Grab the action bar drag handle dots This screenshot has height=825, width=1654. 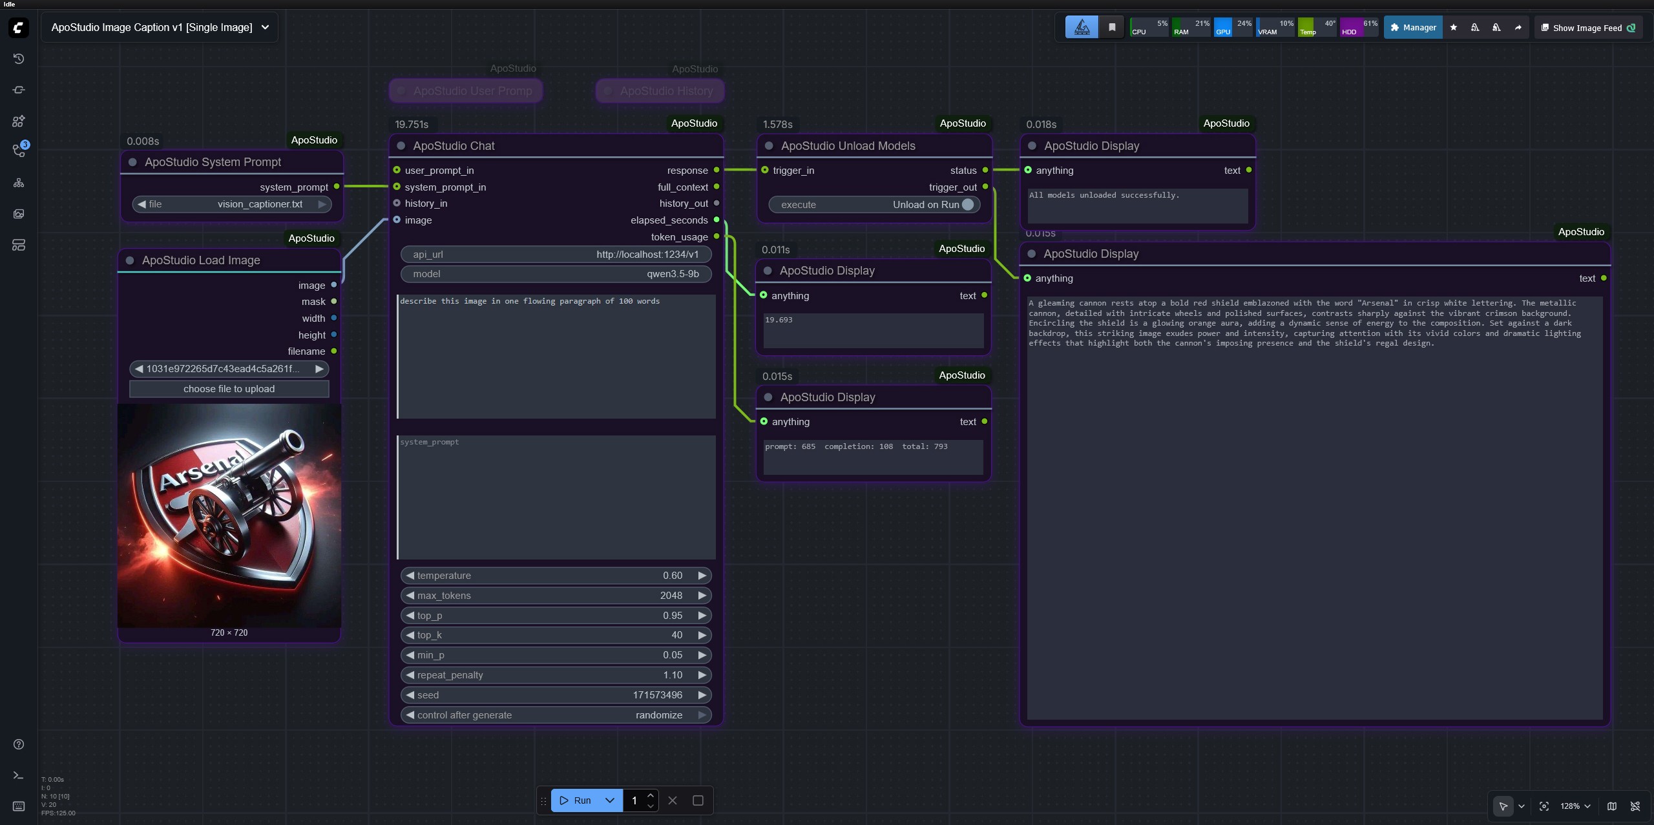pyautogui.click(x=543, y=800)
